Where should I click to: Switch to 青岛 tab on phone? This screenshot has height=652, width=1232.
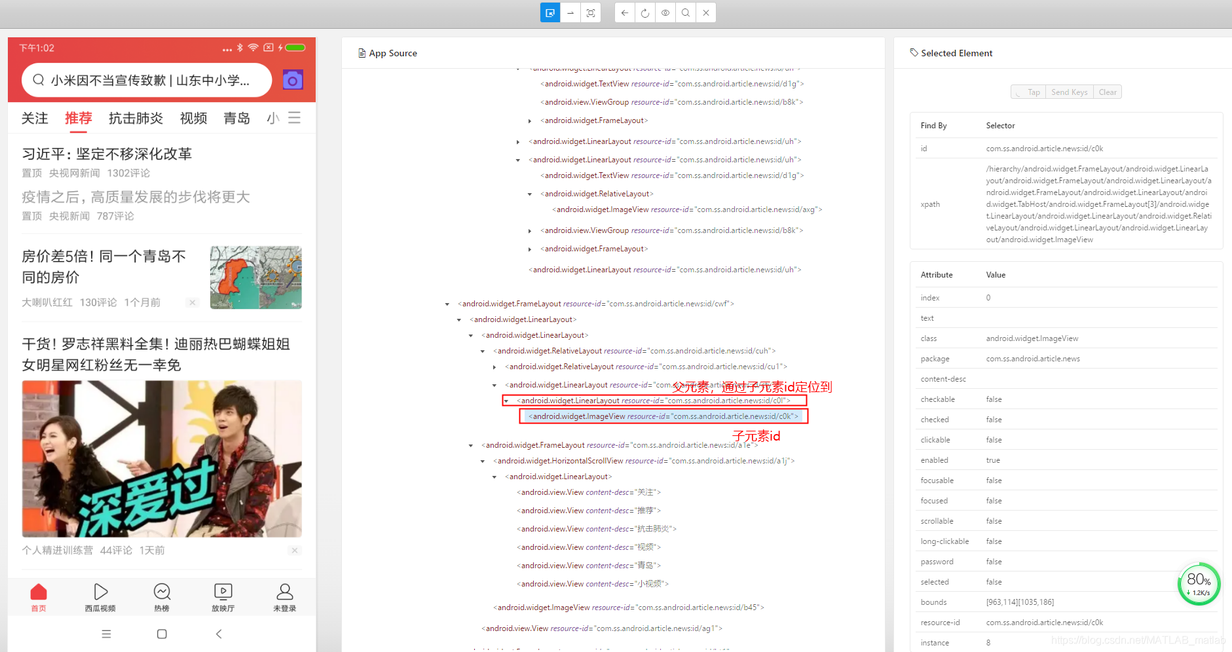click(x=236, y=118)
